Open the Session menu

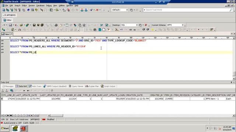pyautogui.click(x=32, y=5)
